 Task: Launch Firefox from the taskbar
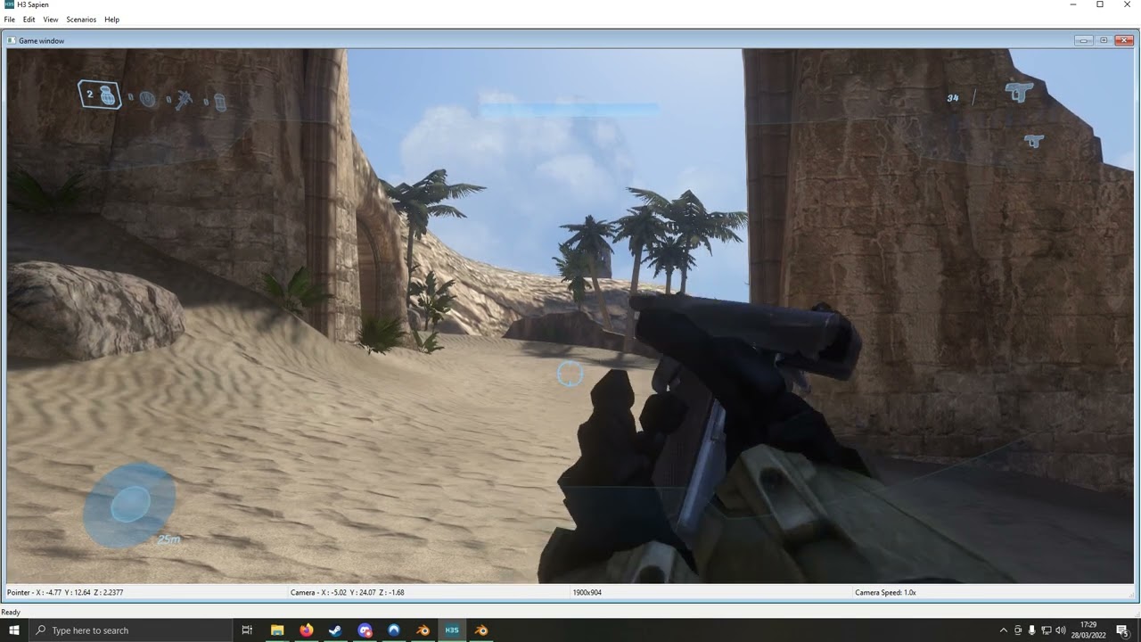coord(307,630)
